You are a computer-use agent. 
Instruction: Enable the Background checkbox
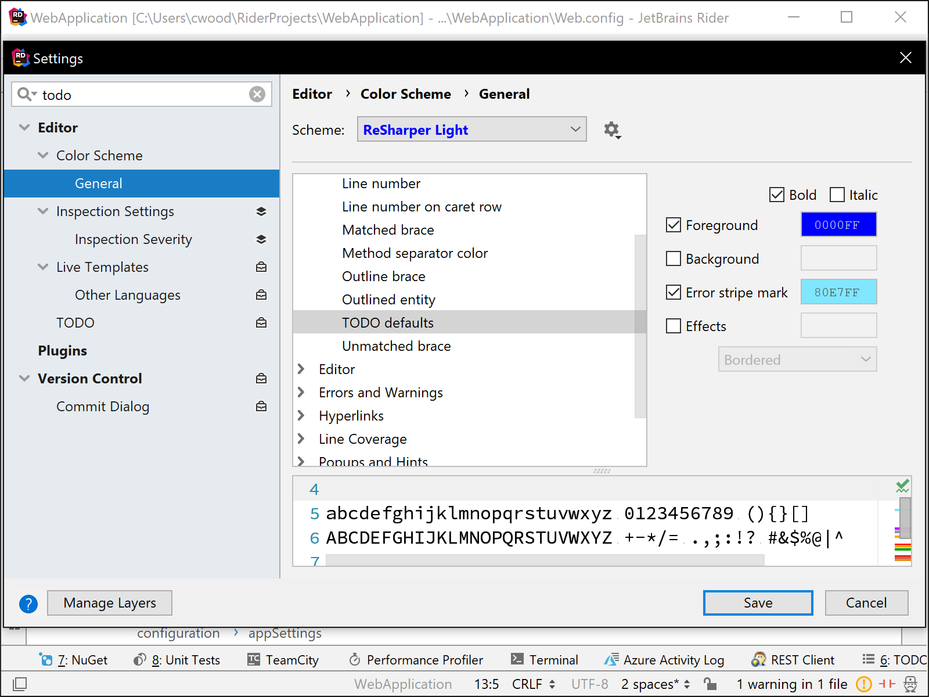click(x=674, y=258)
